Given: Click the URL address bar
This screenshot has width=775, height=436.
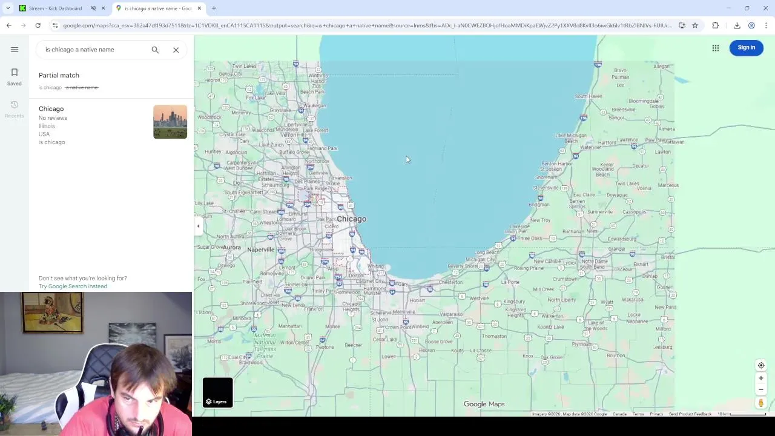Looking at the screenshot, I should click(367, 25).
